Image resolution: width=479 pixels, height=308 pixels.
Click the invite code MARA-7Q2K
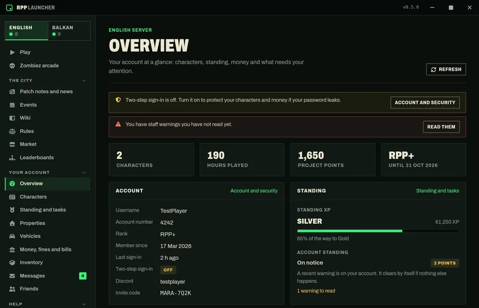coord(176,293)
